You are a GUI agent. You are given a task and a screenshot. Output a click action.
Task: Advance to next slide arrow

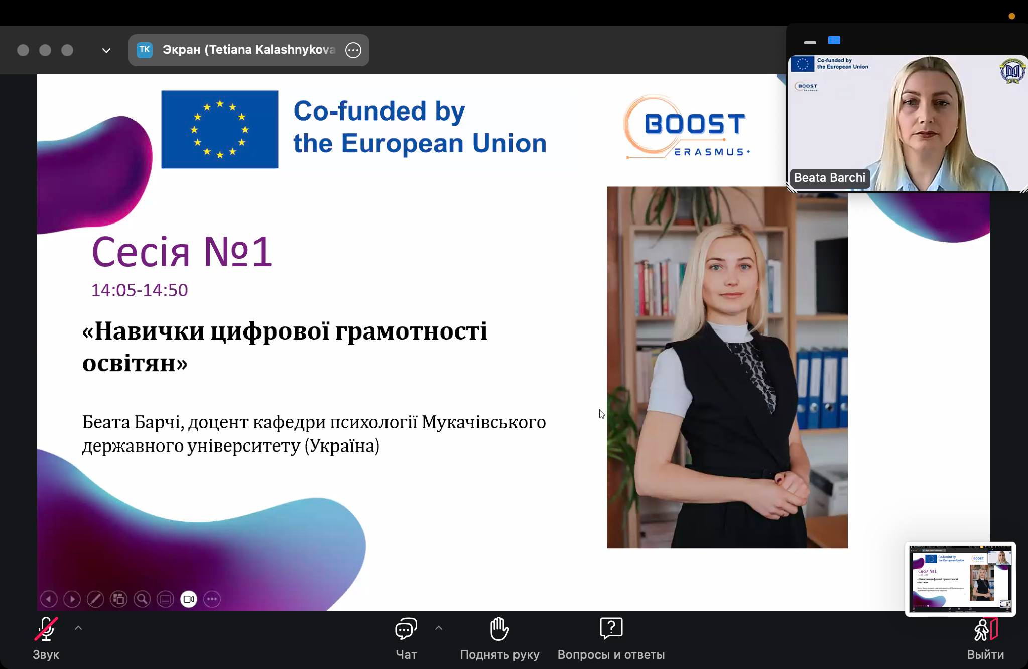coord(72,599)
